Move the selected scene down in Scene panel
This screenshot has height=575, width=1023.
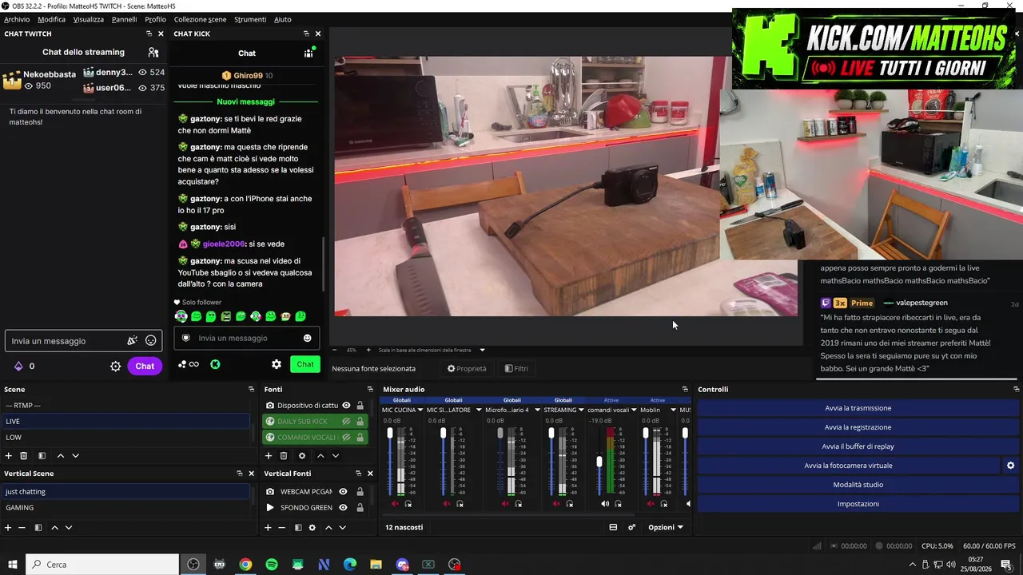coord(75,455)
